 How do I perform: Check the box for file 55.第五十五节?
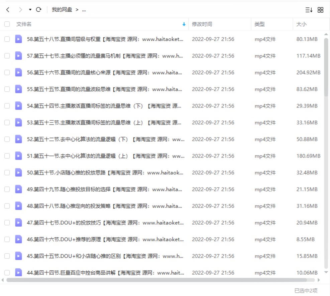click(x=7, y=89)
